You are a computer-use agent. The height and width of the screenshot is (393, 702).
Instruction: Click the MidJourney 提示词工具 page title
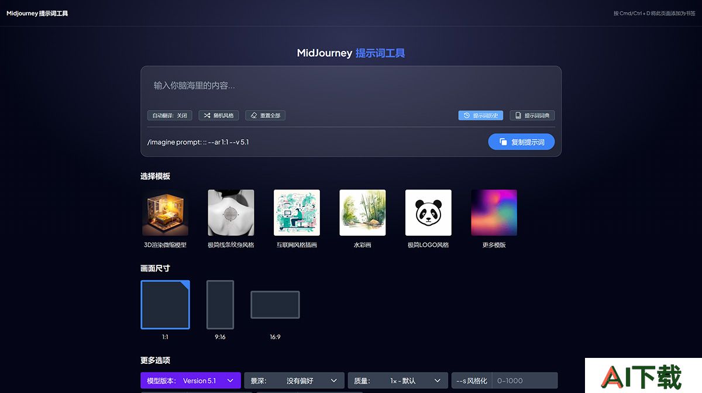click(x=351, y=53)
